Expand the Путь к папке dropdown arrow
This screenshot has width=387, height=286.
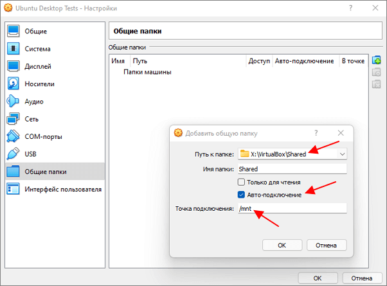(x=342, y=154)
